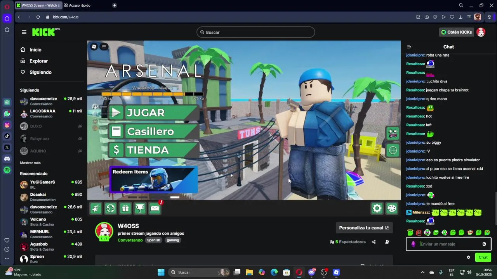
Task: Open the Arsenal settings gear icon
Action: pos(377,208)
